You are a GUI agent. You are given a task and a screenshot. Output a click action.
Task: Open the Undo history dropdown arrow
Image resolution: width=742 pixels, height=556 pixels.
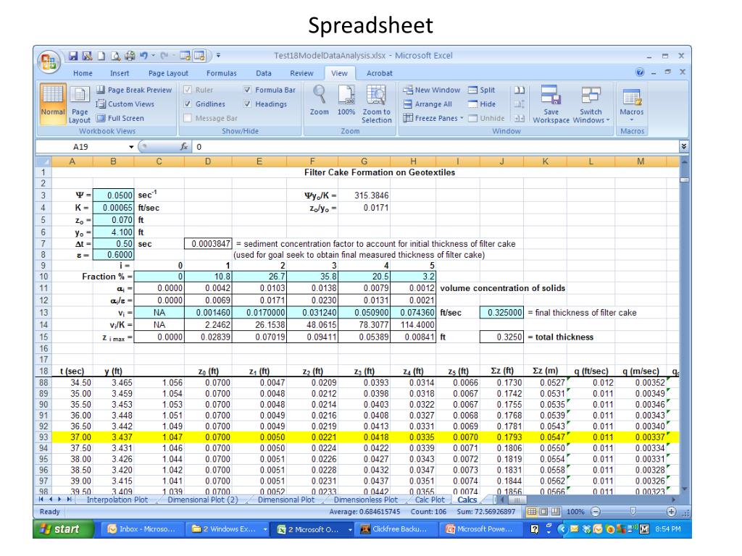click(154, 56)
